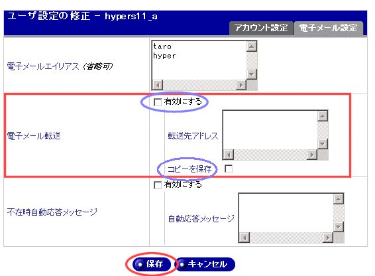This screenshot has width=375, height=276.
Task: Click right arrow of 転送先アドレス horizontal scrollbar
Action: click(312, 155)
